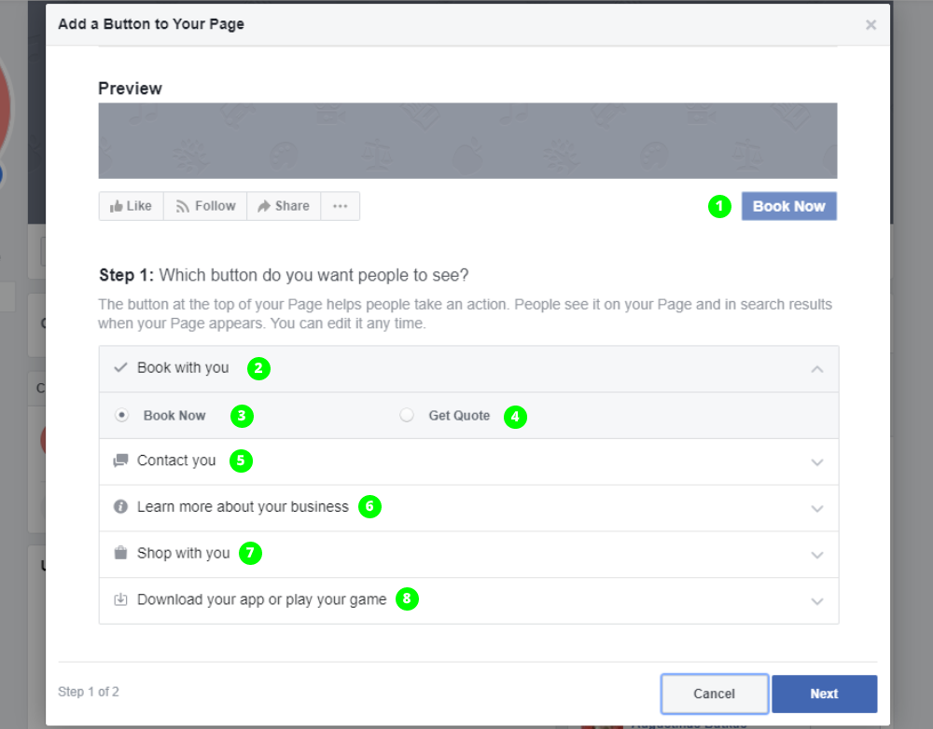Click the gray cover preview banner
The height and width of the screenshot is (729, 933).
click(466, 140)
